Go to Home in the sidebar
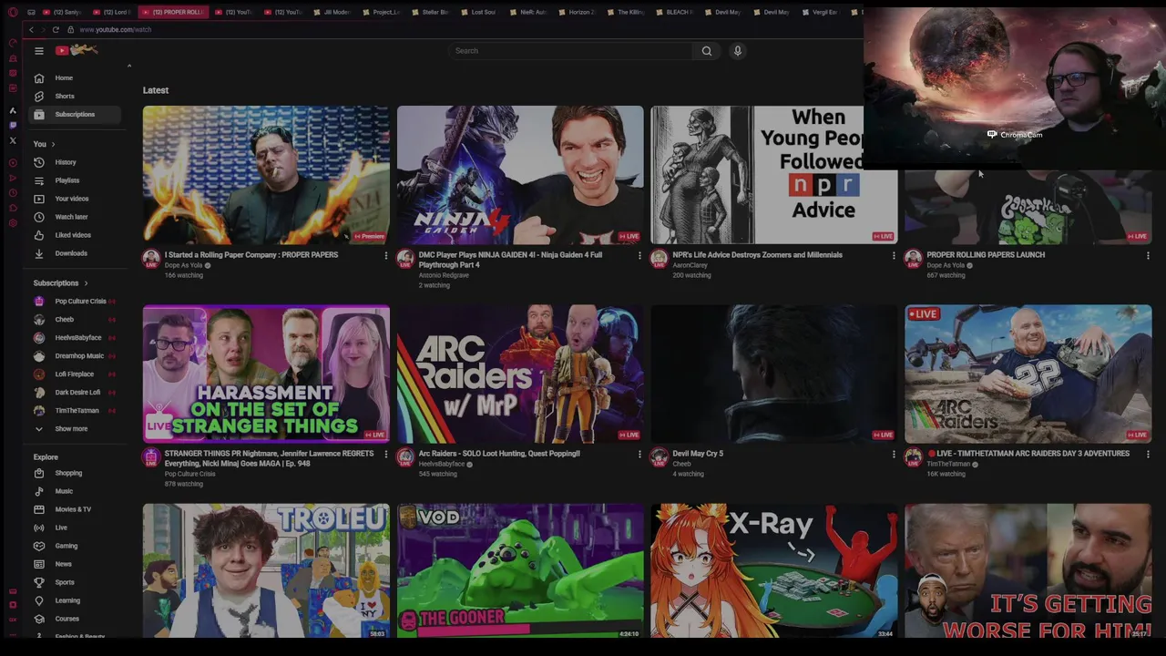 77,78
